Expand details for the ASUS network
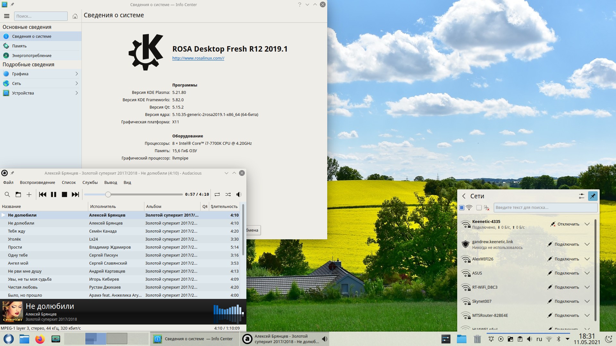Screen dimensions: 616x346 click(x=587, y=273)
